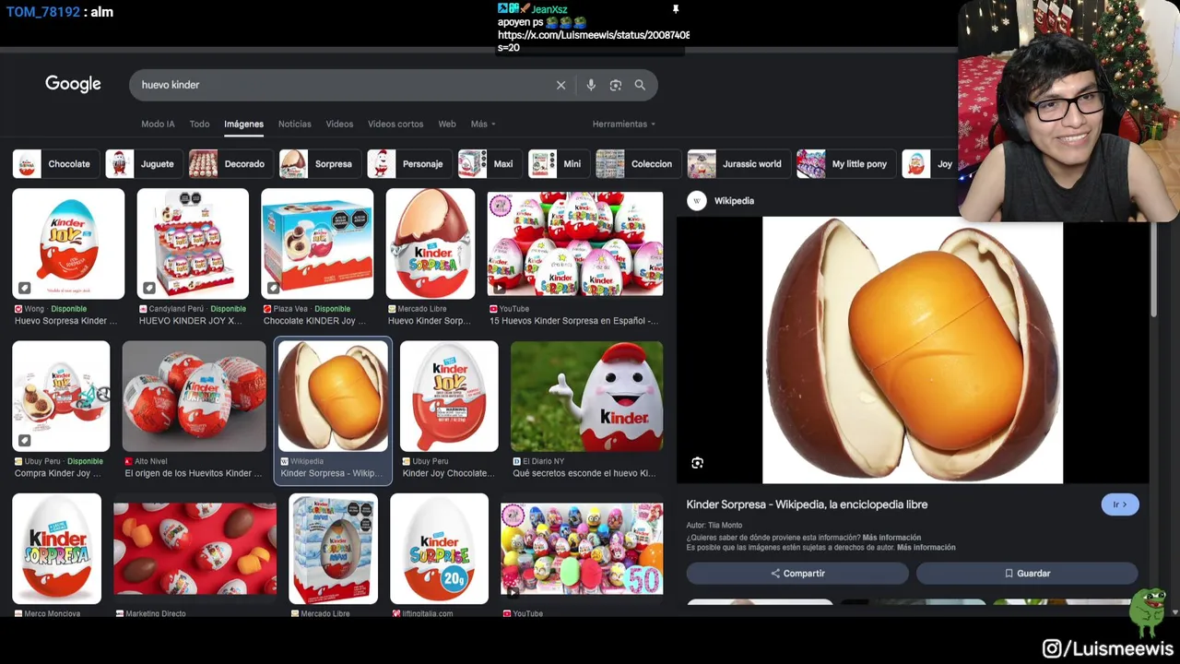Filter images by the Personaje chip
Image resolution: width=1180 pixels, height=664 pixels.
407,164
